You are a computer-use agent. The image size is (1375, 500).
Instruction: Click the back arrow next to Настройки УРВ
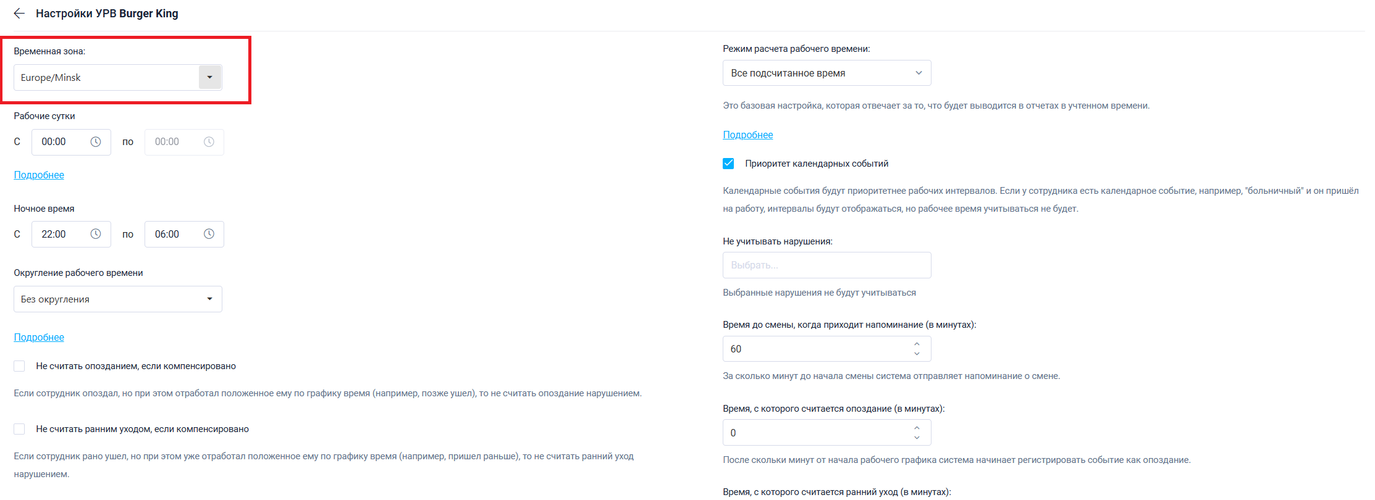(x=19, y=14)
